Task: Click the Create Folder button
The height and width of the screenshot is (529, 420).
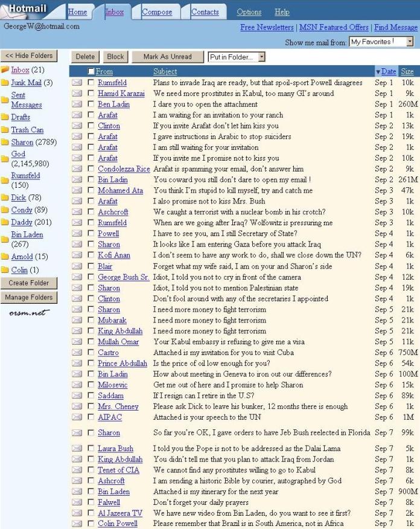Action: click(29, 283)
